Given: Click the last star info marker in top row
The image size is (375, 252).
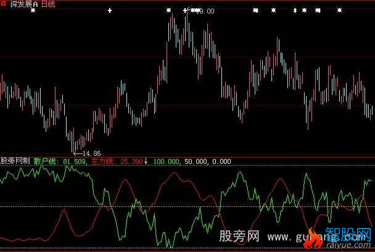Looking at the screenshot, I should [x=340, y=10].
